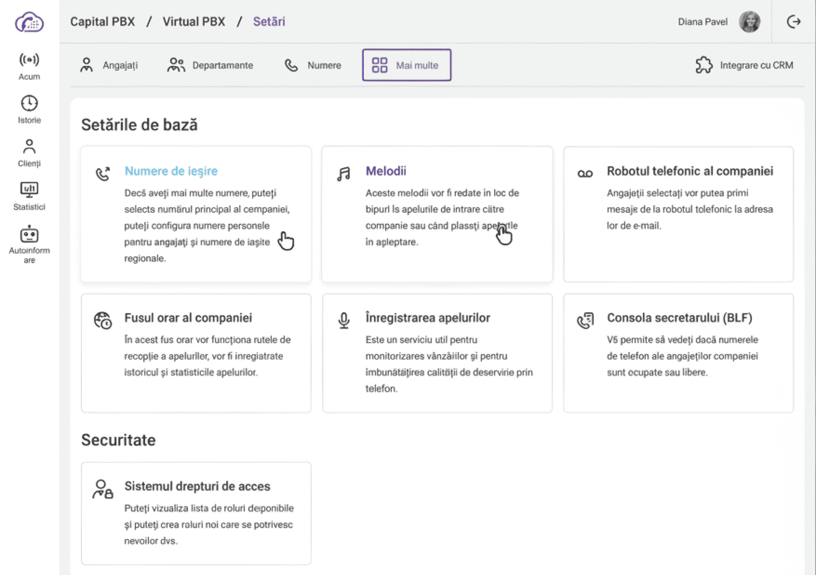Open the Acum live view icon

[x=29, y=60]
